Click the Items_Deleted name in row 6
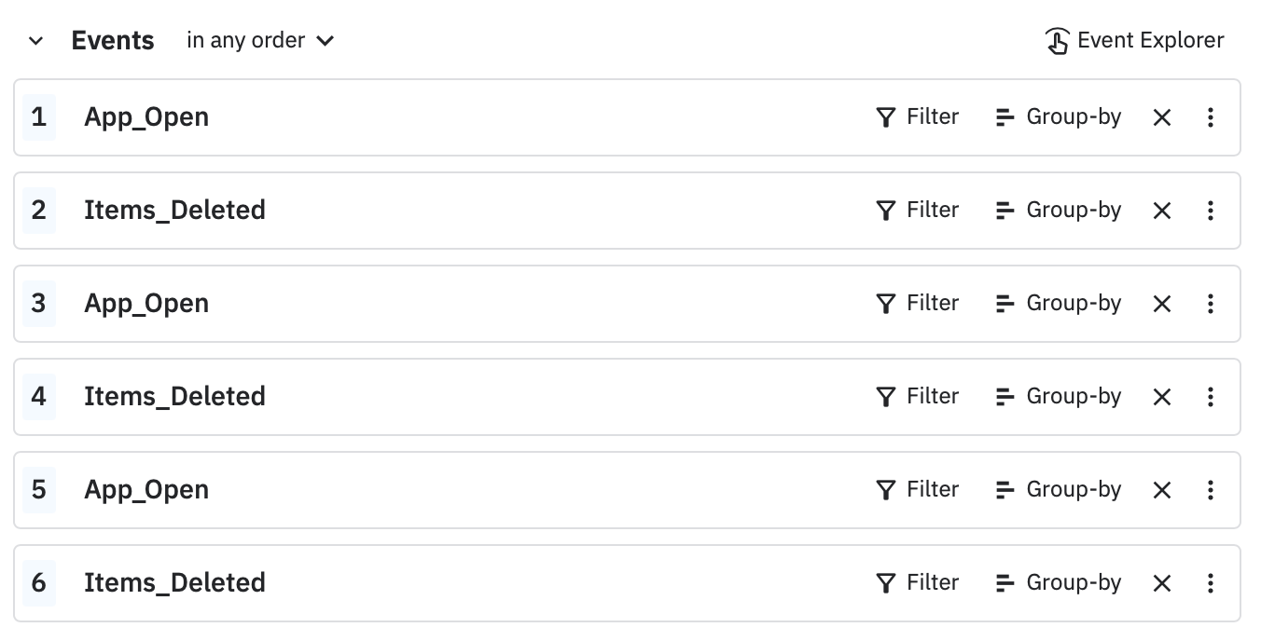This screenshot has height=641, width=1261. coord(174,583)
